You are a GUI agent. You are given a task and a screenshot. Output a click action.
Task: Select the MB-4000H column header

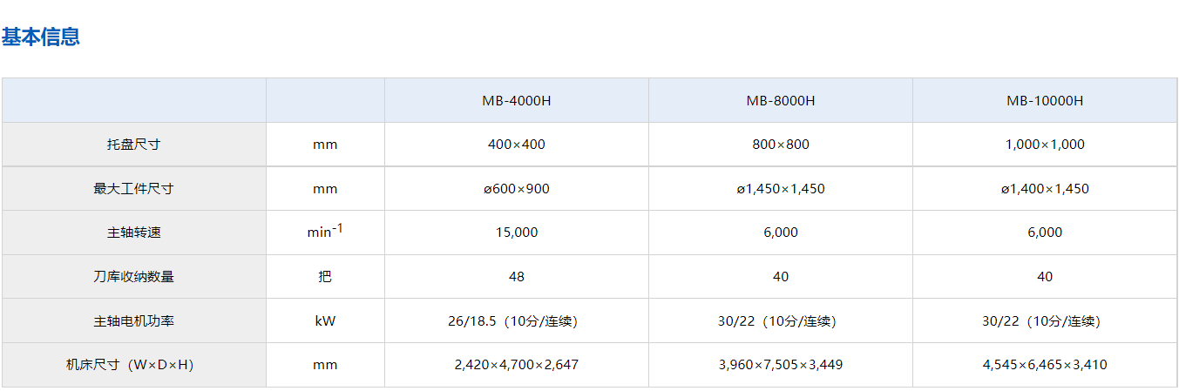[517, 100]
